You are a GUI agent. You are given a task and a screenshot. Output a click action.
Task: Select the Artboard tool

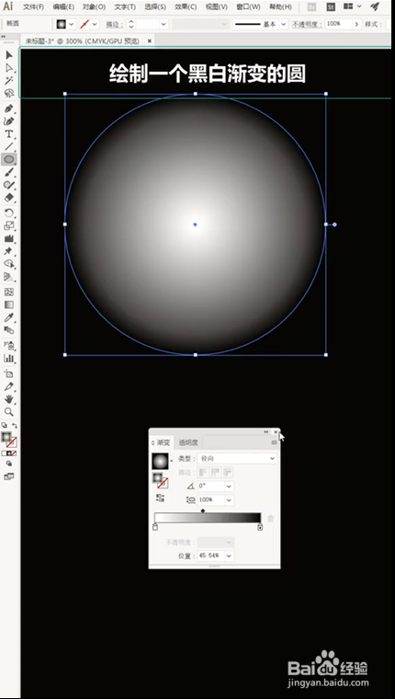click(x=9, y=373)
